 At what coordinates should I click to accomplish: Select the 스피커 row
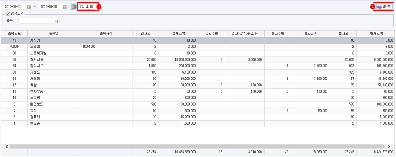[198, 98]
